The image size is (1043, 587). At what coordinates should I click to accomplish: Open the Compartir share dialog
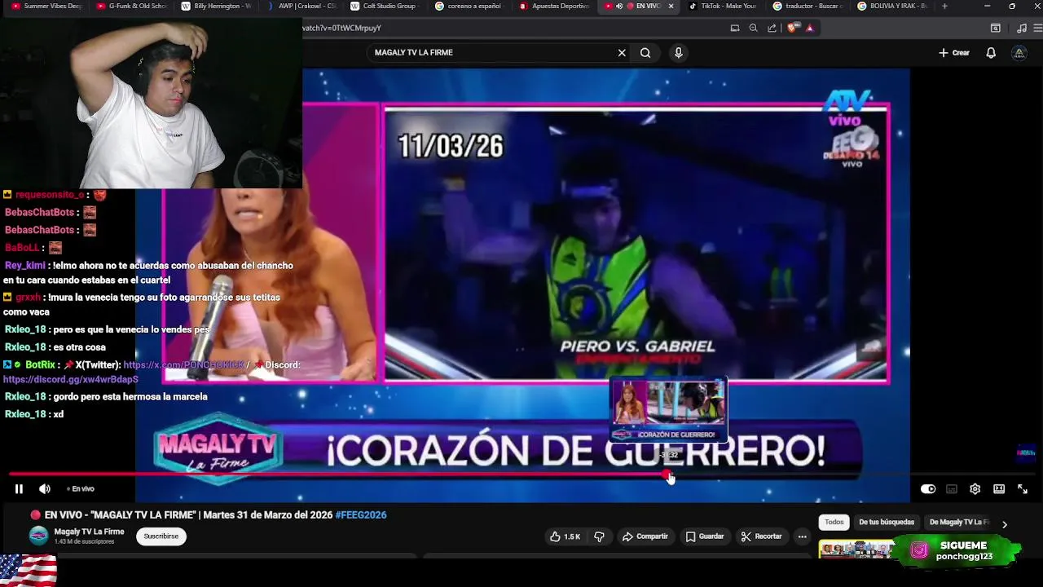pyautogui.click(x=645, y=536)
